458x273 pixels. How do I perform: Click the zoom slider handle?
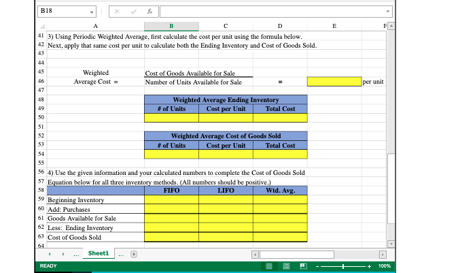[343, 266]
